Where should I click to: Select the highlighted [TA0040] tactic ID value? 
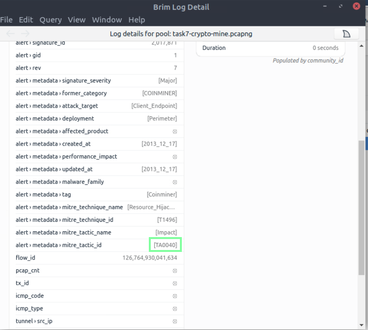(x=165, y=245)
